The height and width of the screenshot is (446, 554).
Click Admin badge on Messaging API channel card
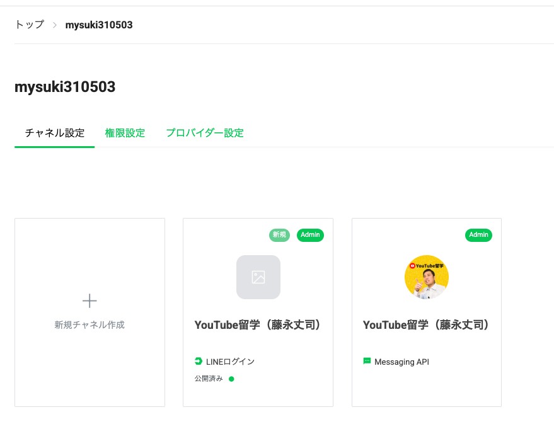(479, 235)
